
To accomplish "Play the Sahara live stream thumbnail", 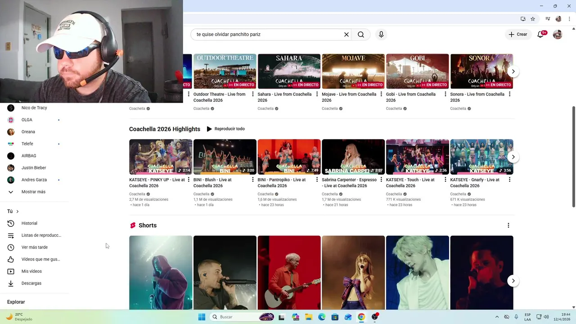I will 289,71.
